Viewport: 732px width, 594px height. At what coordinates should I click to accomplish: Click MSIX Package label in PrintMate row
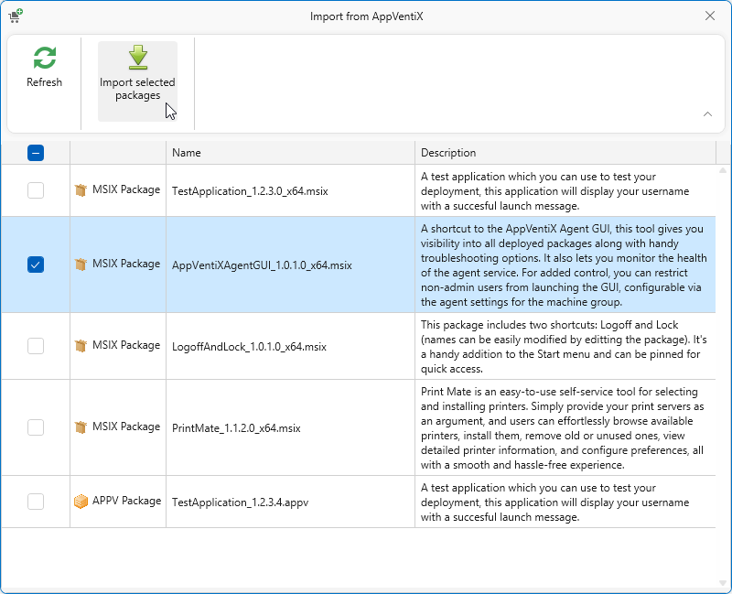click(126, 427)
